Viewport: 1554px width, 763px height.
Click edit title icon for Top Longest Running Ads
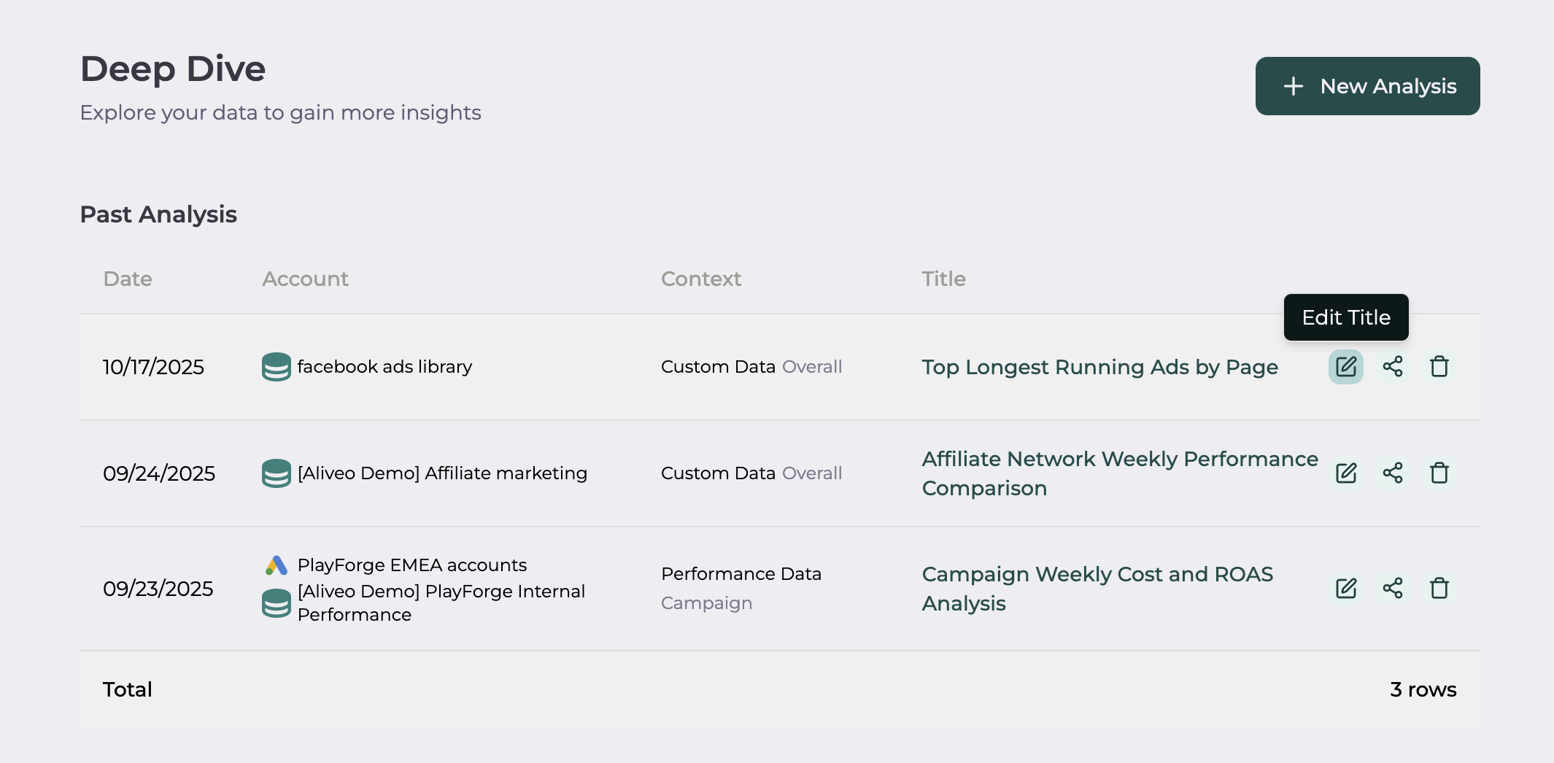tap(1345, 367)
